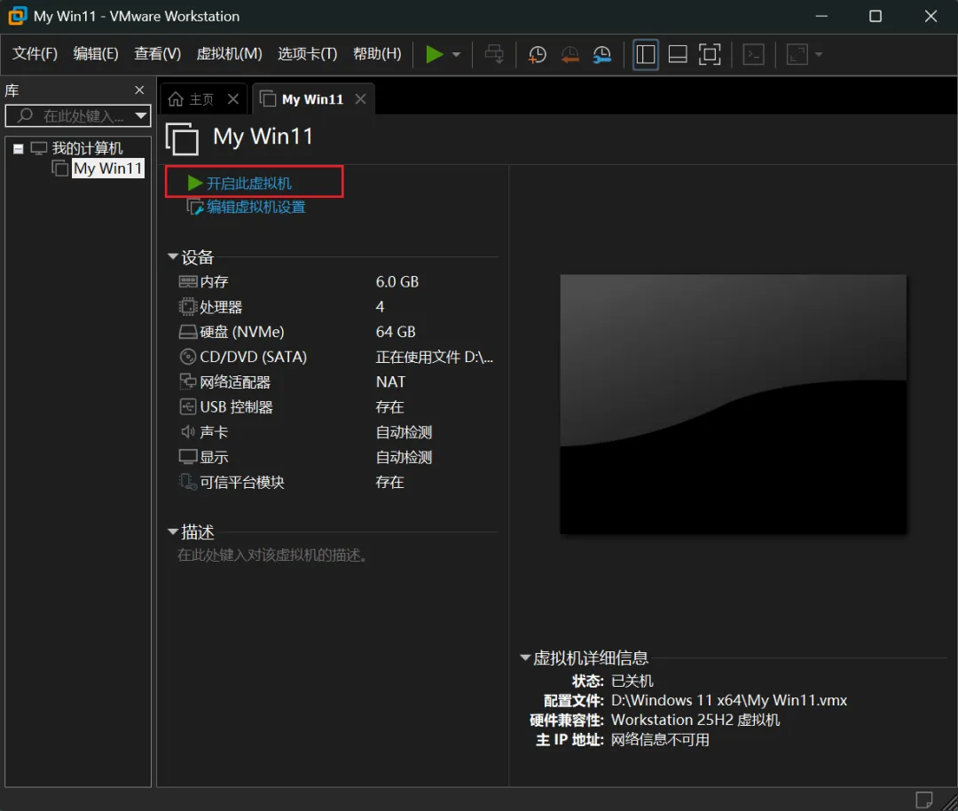Click the 已关机 status text
This screenshot has height=811, width=958.
tap(632, 681)
